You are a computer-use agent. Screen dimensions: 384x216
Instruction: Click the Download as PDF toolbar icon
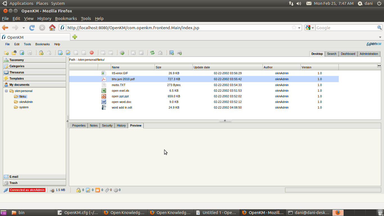(30, 53)
